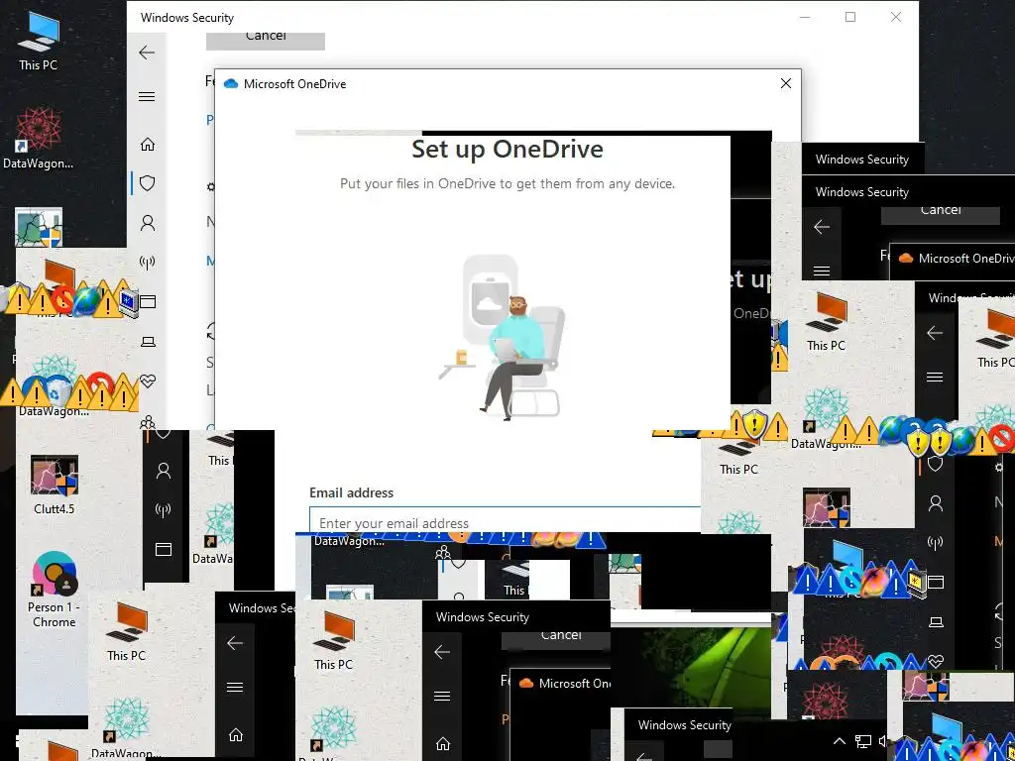The image size is (1015, 761).
Task: Click the blue OneDrive cloud icon in dialog title
Action: (x=230, y=83)
